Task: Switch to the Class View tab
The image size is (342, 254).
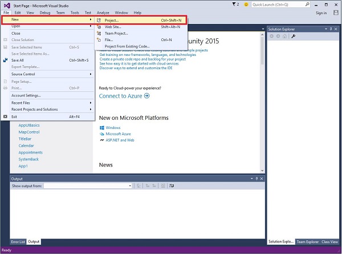Action: (329, 241)
